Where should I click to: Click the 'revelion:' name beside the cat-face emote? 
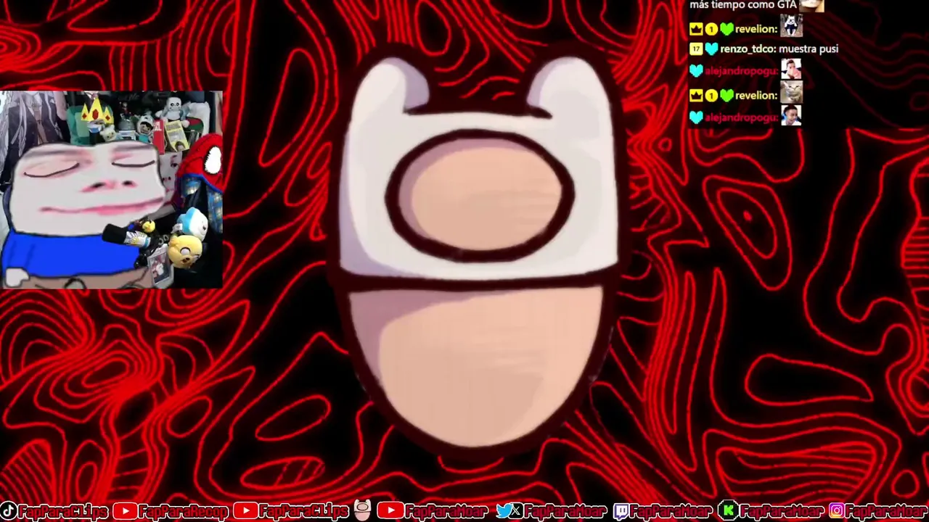tap(756, 96)
